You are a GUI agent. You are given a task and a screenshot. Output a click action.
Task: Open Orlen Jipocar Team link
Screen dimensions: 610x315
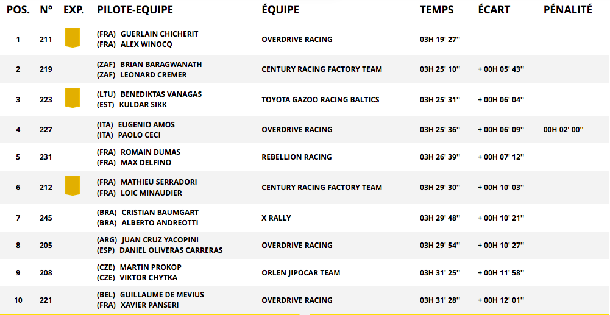point(300,273)
